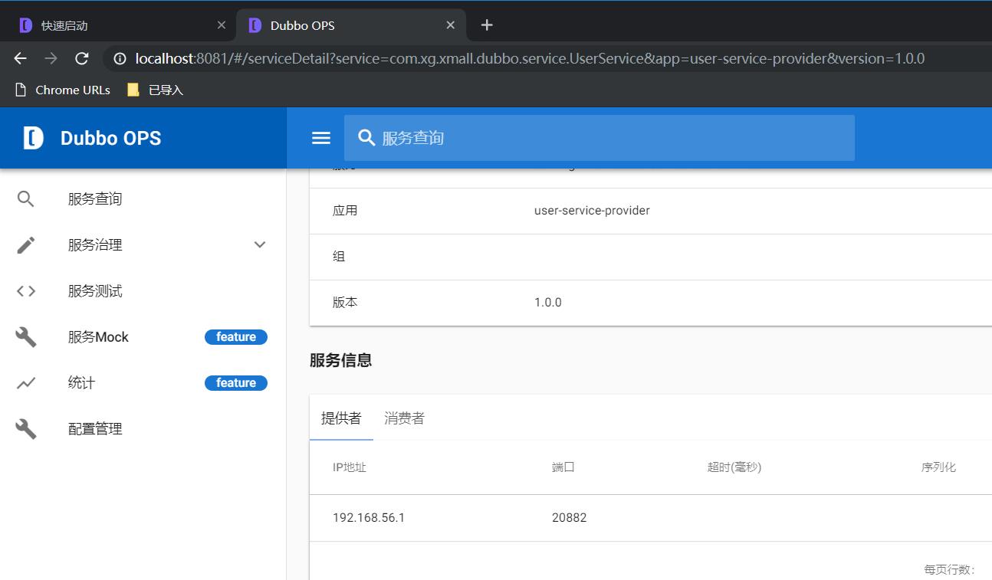Click the Chrome URLs bookmark page icon
Screen dimensions: 992x580
click(x=21, y=90)
